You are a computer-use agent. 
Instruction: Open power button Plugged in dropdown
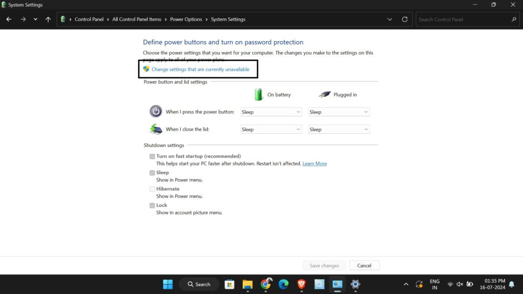(339, 112)
